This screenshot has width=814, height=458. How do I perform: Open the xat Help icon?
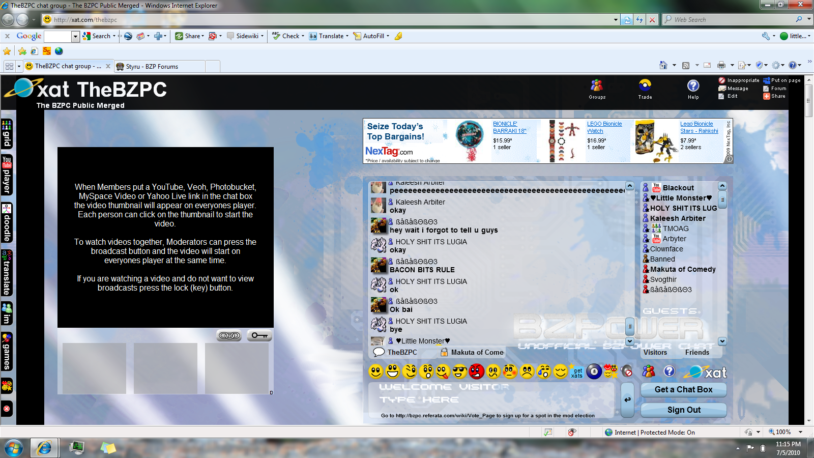click(693, 89)
